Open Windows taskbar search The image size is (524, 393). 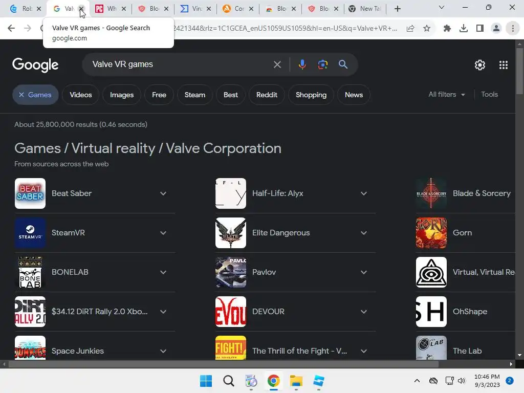click(x=229, y=381)
